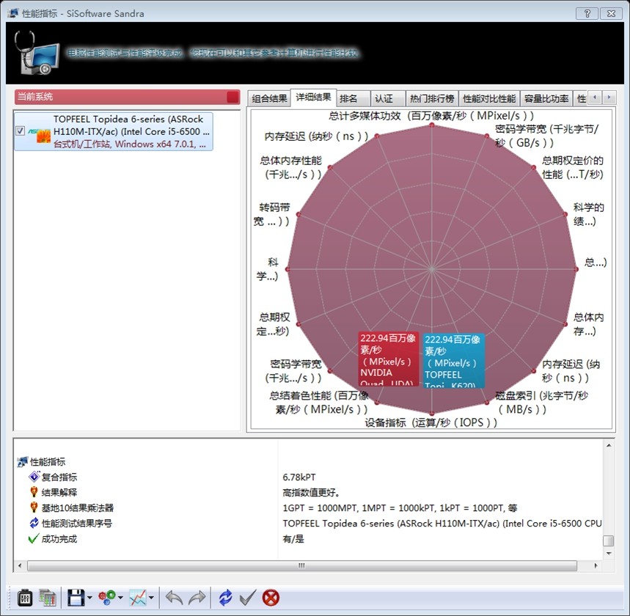
Task: Uncheck the TOPFEEL Topidea system checkbox
Action: pos(21,131)
